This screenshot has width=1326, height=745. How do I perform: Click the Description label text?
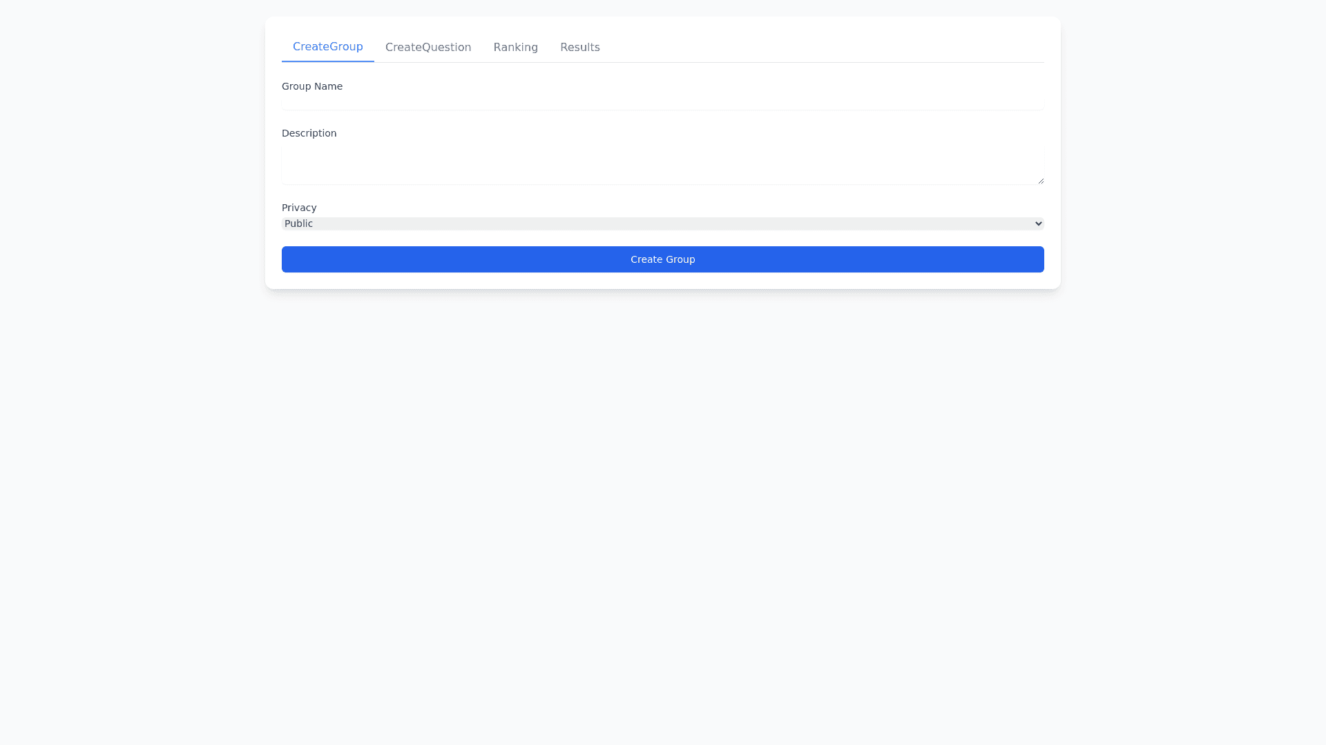(309, 133)
